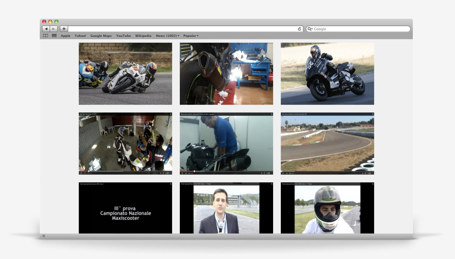Enter fullscreen on the kartodromo track video
Viewport: 455px width, 259px height.
click(x=373, y=173)
